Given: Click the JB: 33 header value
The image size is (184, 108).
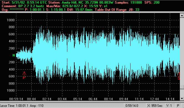Looking at the screenshot, I should 134,10.
